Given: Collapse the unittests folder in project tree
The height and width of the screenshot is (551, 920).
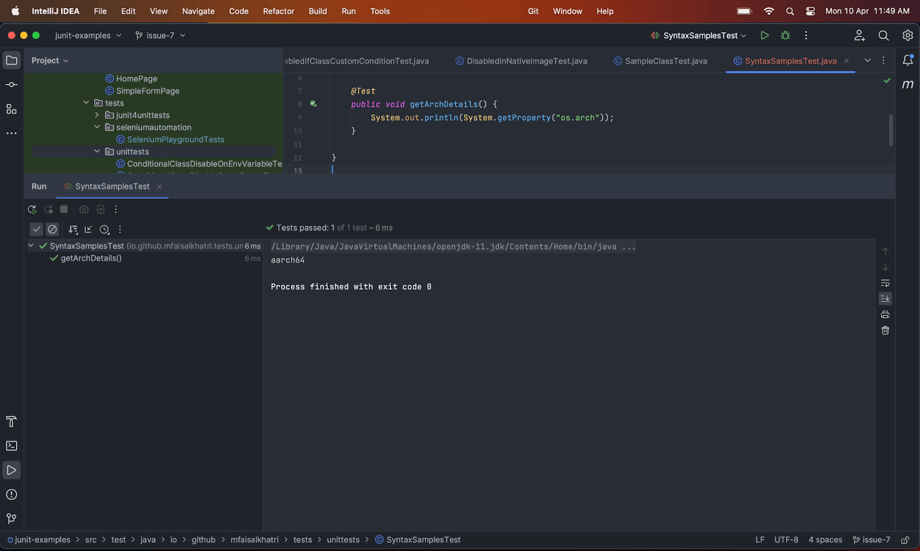Looking at the screenshot, I should pos(97,152).
